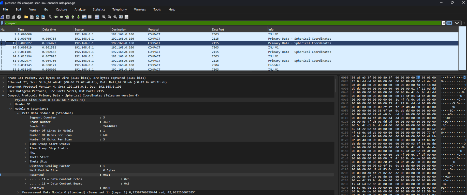
Task: Collapse Module 0 (Standard) node
Action: (x=10, y=109)
